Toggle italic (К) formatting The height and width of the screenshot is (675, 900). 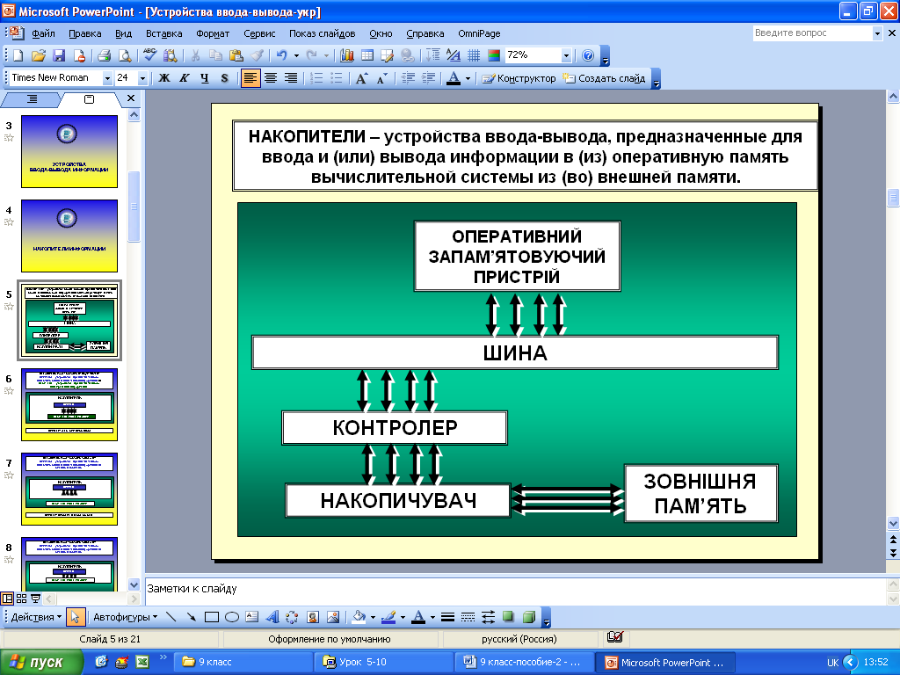[185, 78]
